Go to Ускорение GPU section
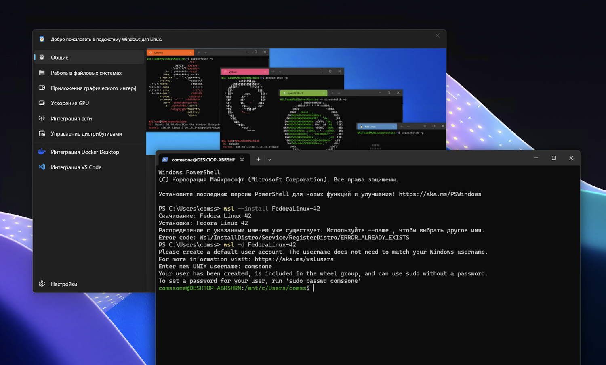The width and height of the screenshot is (606, 365). pos(89,103)
